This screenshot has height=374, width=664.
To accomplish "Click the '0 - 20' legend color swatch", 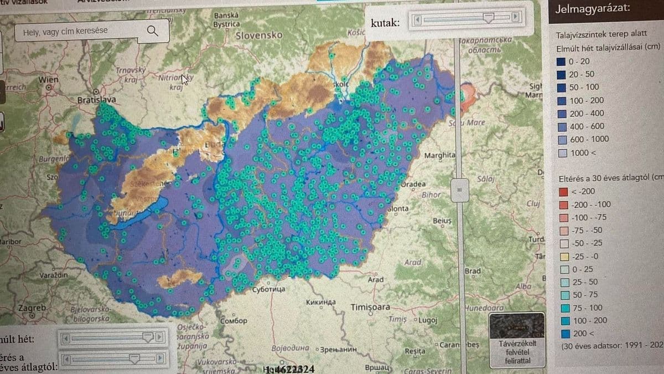I will pos(561,62).
